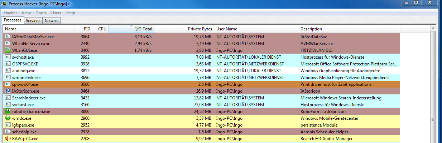Open the View menu

pos(27,13)
